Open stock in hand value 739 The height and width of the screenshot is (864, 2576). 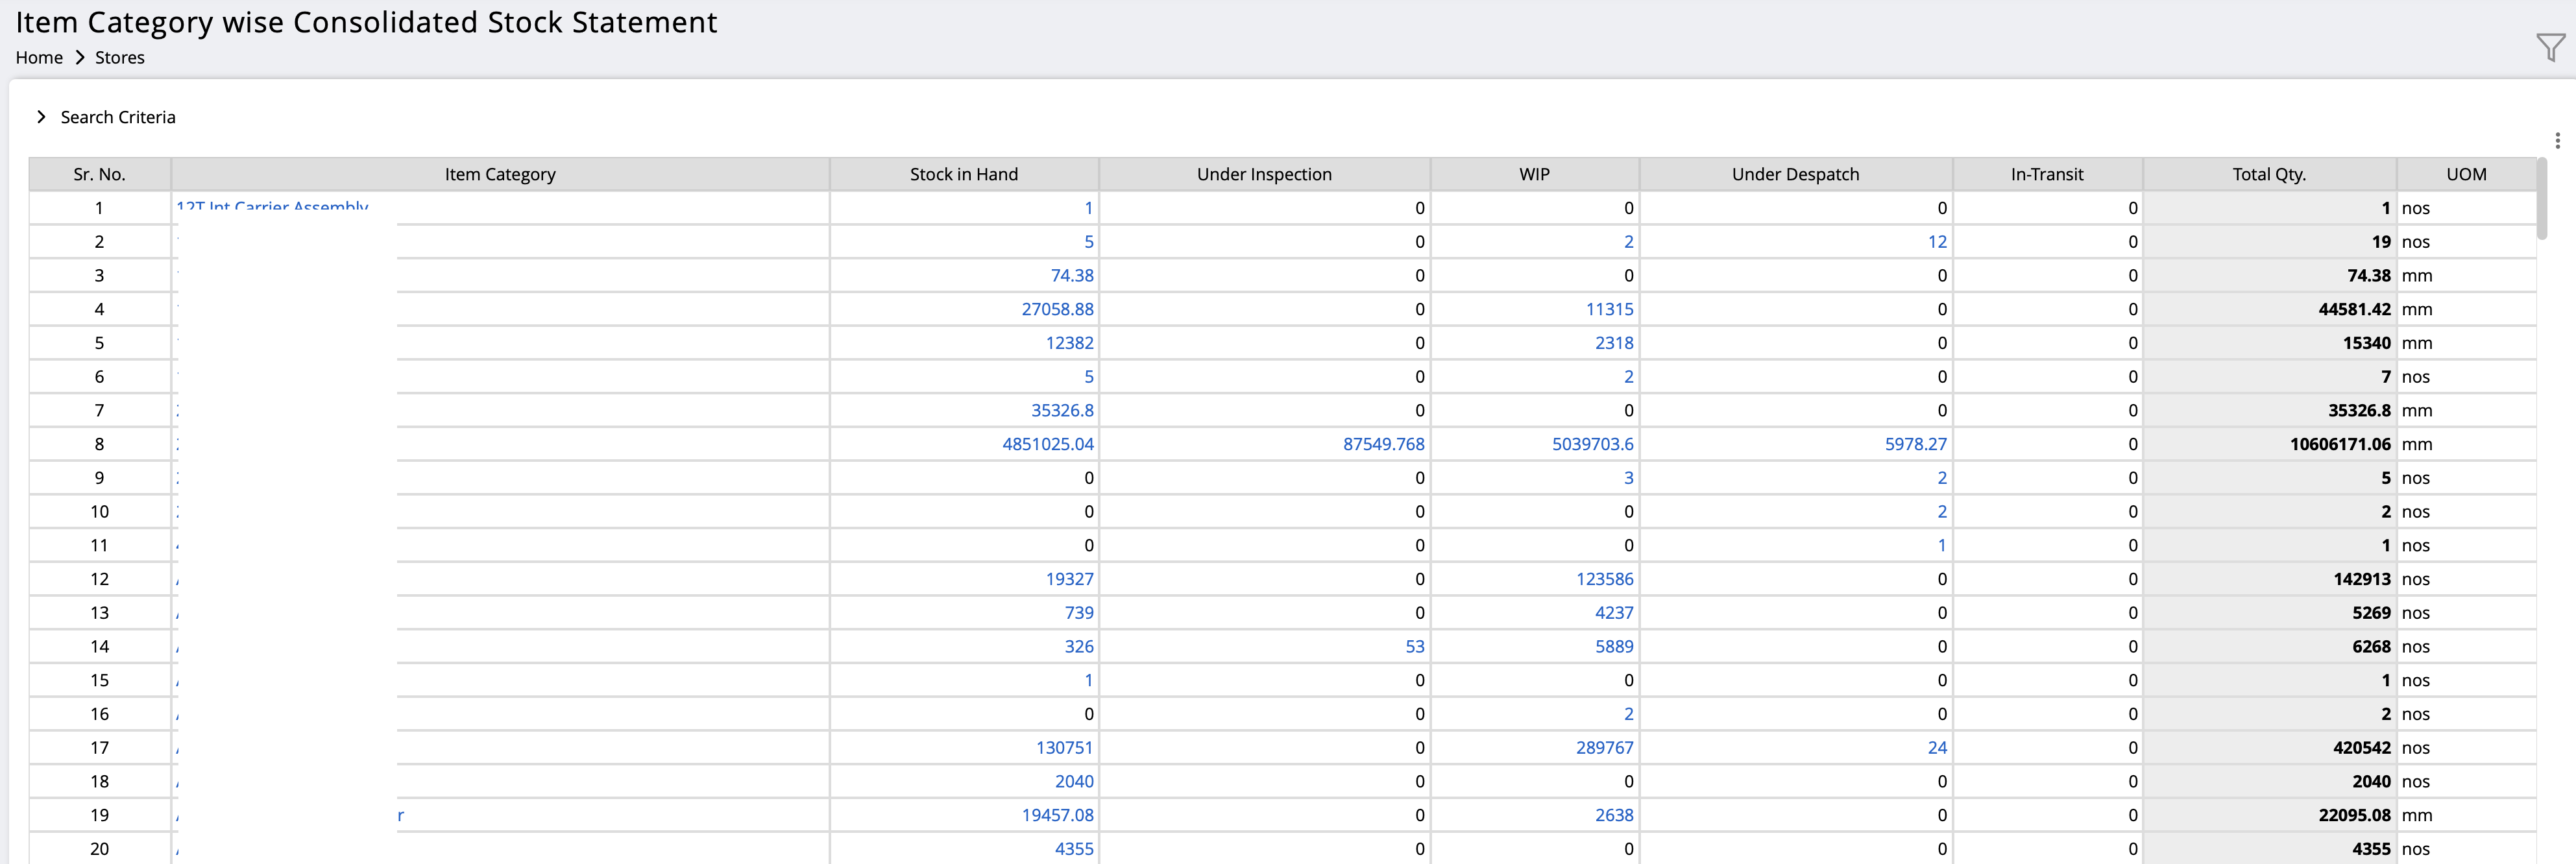1079,613
